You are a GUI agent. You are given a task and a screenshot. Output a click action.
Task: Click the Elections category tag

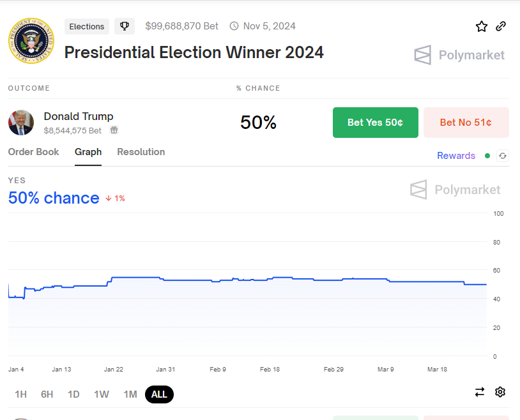pyautogui.click(x=87, y=26)
